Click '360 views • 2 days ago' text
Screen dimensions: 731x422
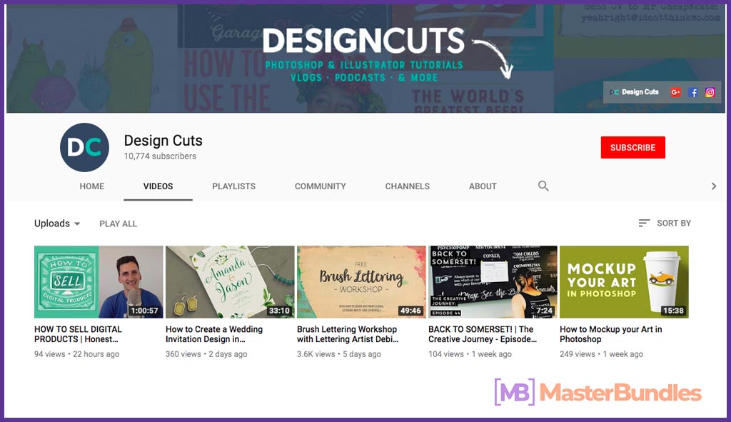click(x=206, y=354)
